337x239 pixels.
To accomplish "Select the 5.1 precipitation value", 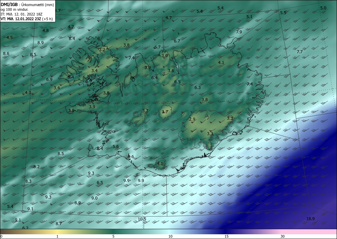I will pyautogui.click(x=249, y=17).
